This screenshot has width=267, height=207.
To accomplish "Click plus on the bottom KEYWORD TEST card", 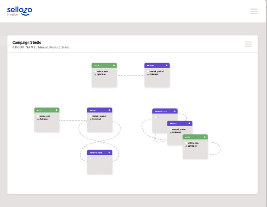I will [109, 153].
